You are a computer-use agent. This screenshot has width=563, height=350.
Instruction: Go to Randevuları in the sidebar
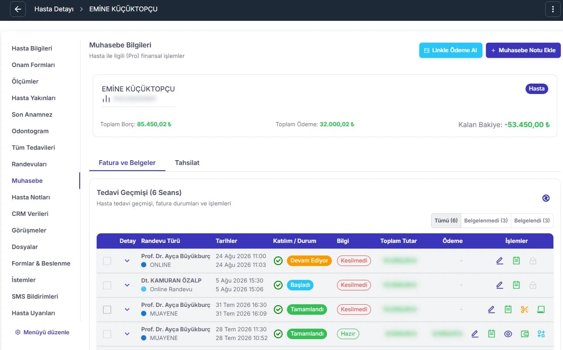29,164
